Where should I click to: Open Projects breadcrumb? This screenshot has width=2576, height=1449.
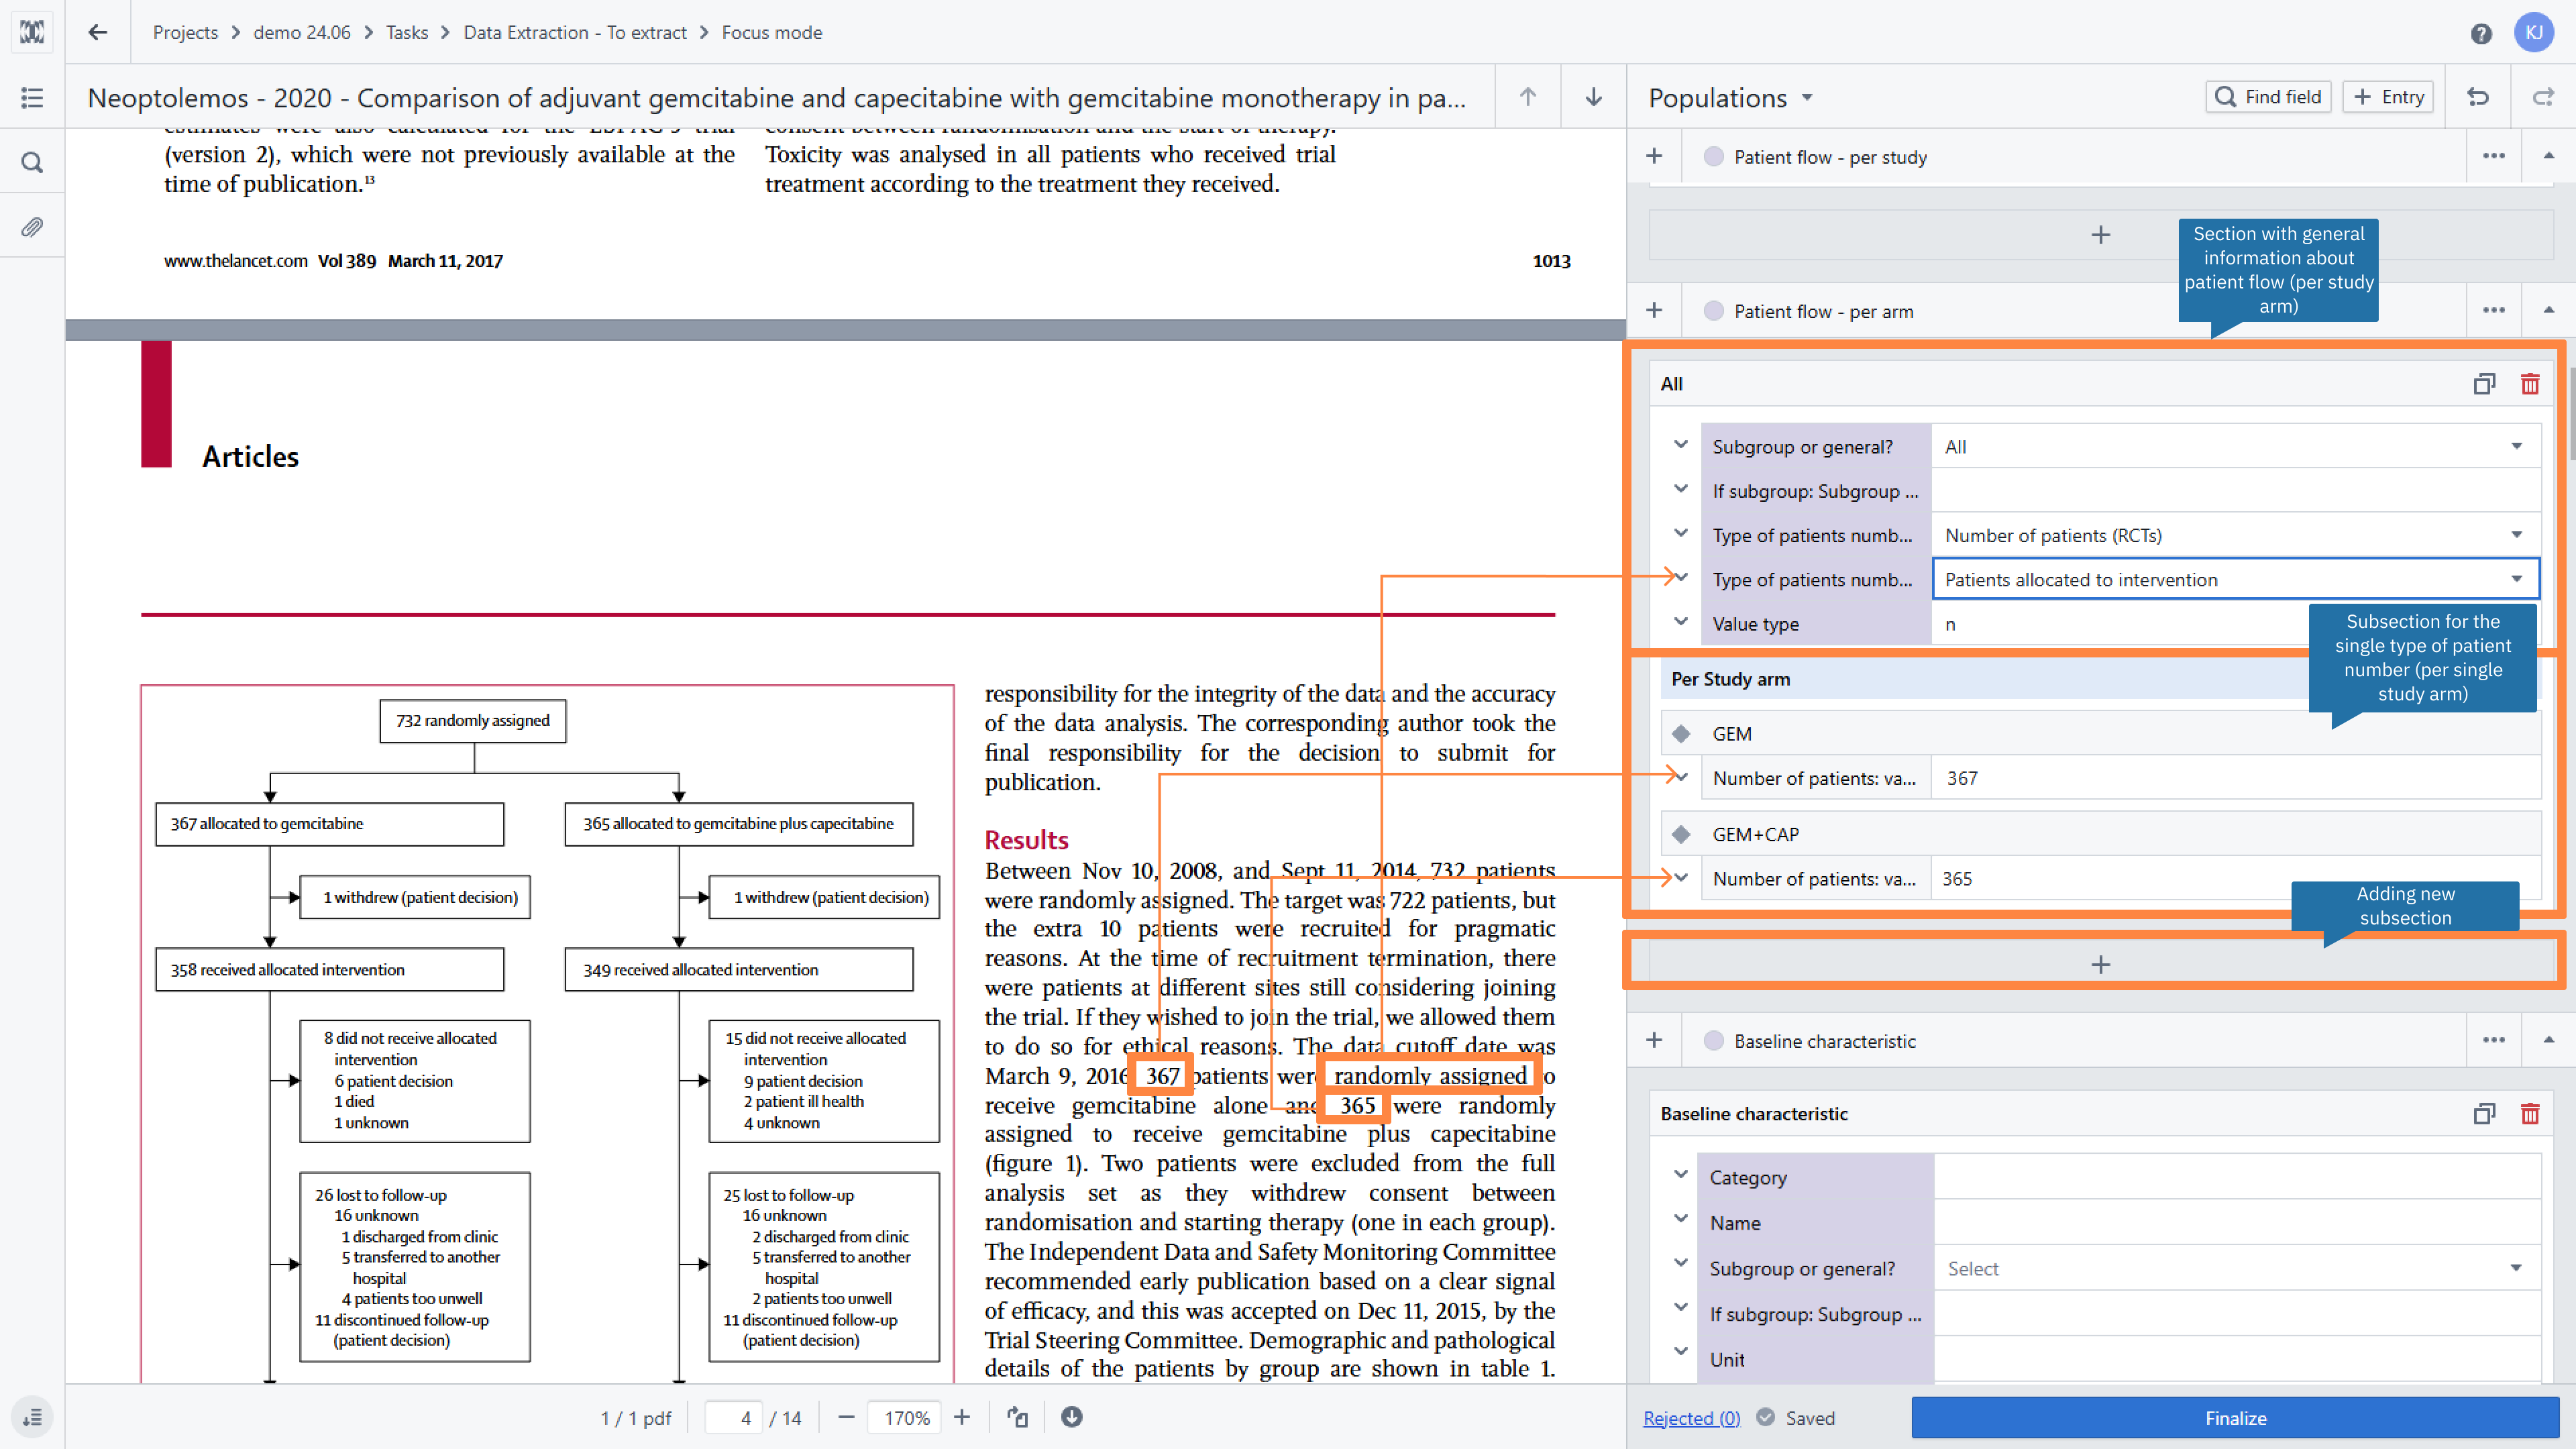(185, 32)
